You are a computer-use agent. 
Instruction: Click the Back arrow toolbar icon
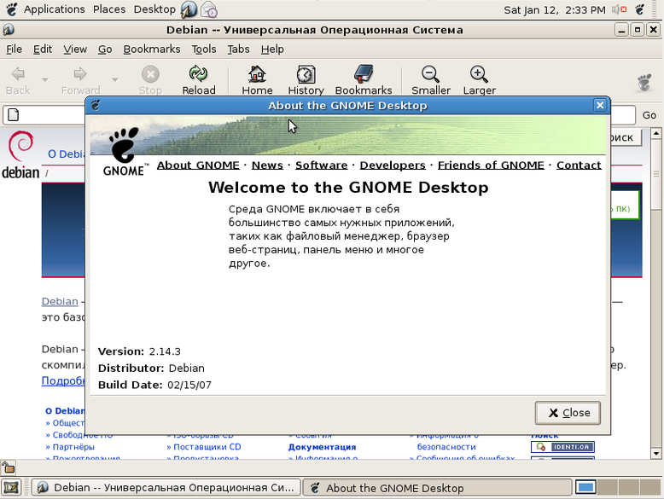(x=18, y=74)
